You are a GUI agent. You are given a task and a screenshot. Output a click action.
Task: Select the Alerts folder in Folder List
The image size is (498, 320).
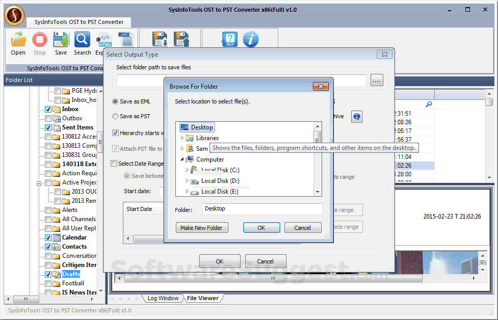tap(69, 210)
